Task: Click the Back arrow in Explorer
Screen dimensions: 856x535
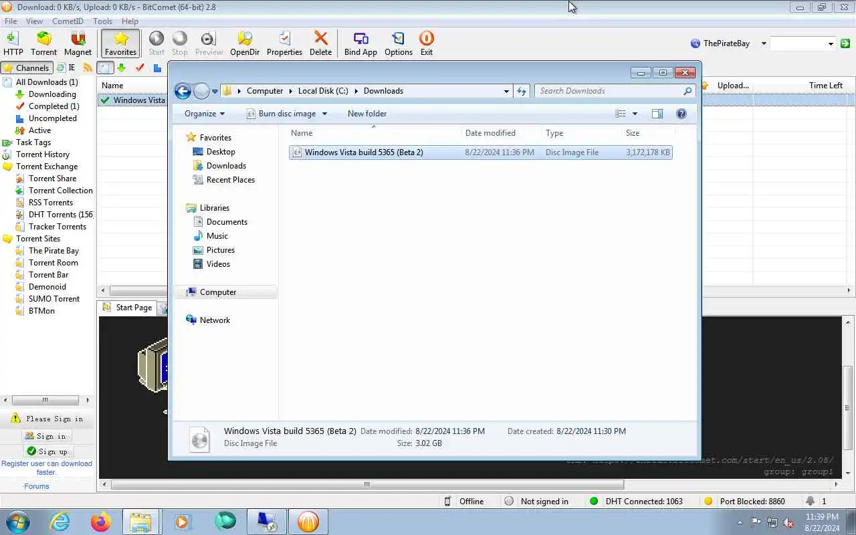Action: point(183,91)
